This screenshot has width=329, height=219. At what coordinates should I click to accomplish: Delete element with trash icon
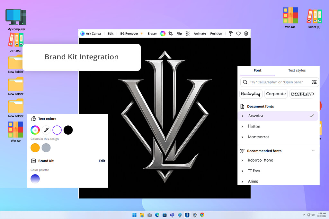point(246,33)
